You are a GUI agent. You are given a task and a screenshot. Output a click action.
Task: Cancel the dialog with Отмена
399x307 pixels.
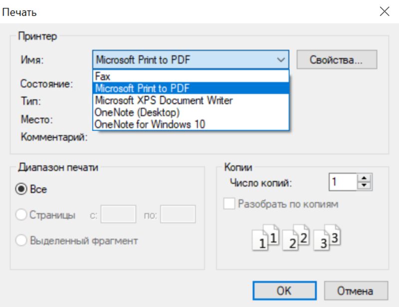[356, 291]
